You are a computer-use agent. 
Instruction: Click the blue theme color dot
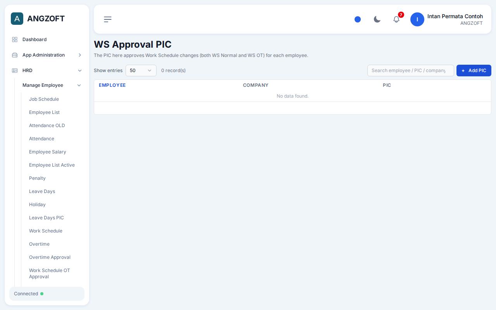tap(358, 19)
